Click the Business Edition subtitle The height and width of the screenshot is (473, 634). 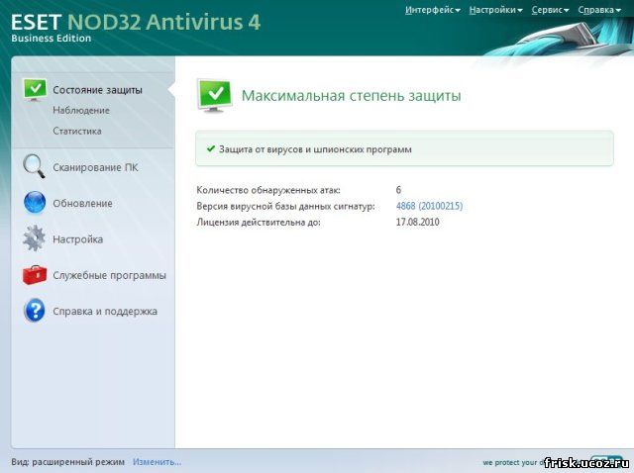point(52,39)
